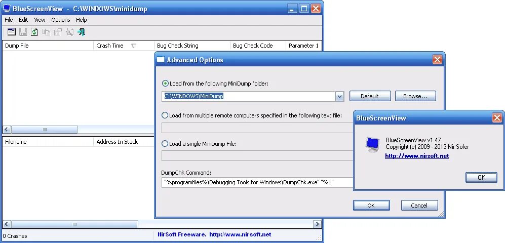Expand the MiniDump folder path dropdown
Image resolution: width=505 pixels, height=243 pixels.
pos(339,96)
